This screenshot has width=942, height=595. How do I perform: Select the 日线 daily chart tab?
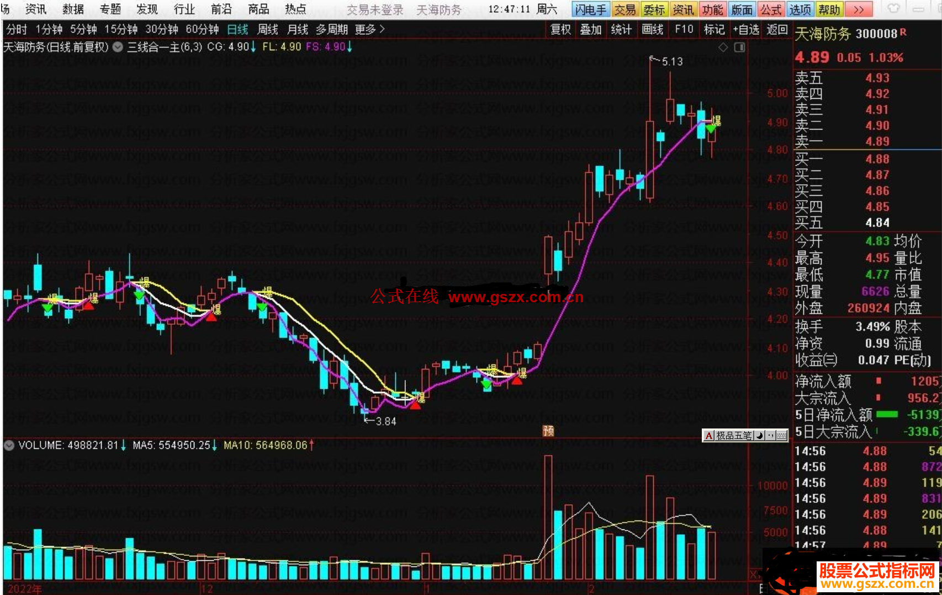[x=237, y=29]
